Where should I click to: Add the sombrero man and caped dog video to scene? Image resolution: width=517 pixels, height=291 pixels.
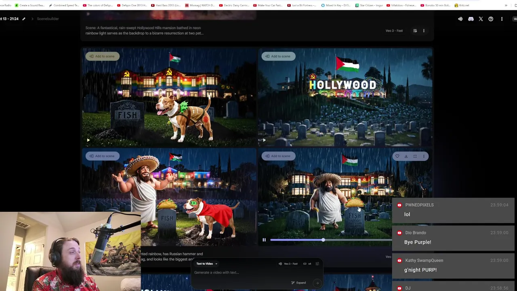click(x=102, y=156)
